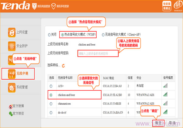Click the 官方微信 WeChat icon
The width and height of the screenshot is (183, 128).
12,113
